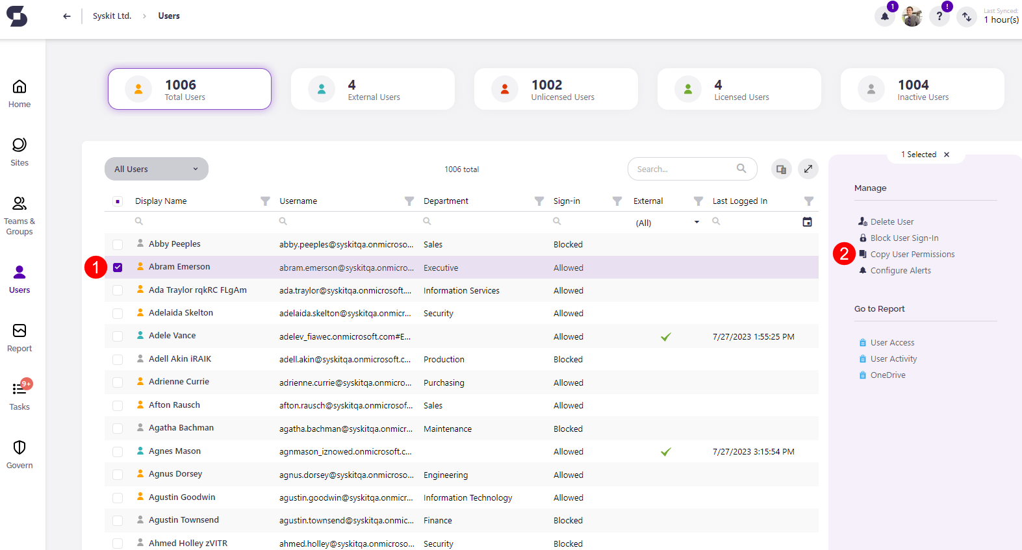Viewport: 1022px width, 550px height.
Task: Click Block User Sign-In action
Action: point(899,238)
